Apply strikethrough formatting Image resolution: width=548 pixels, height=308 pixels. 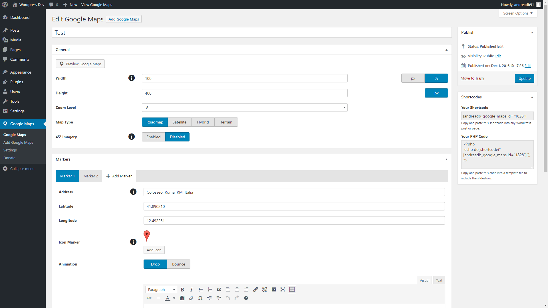tap(149, 298)
